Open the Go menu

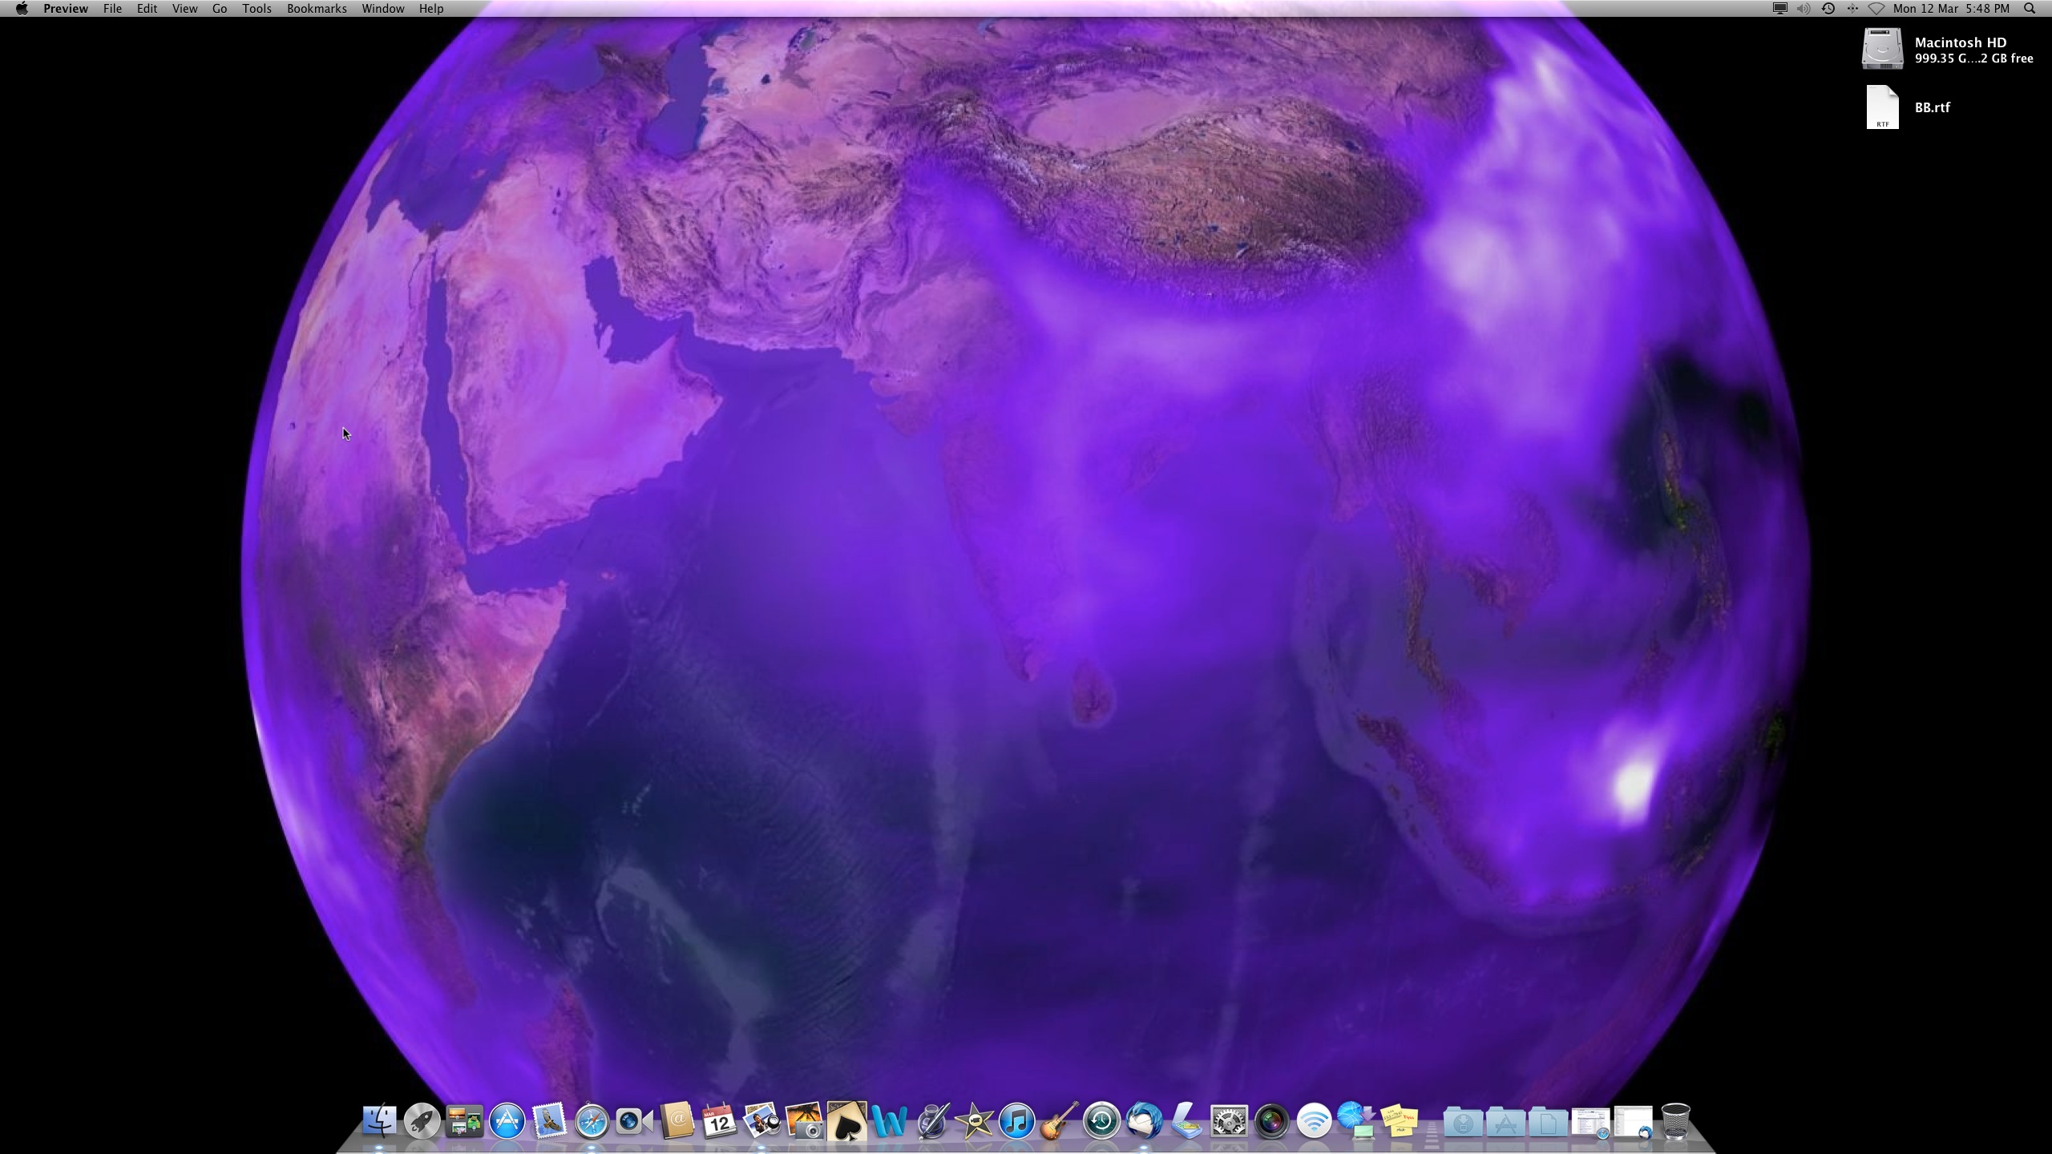(220, 9)
